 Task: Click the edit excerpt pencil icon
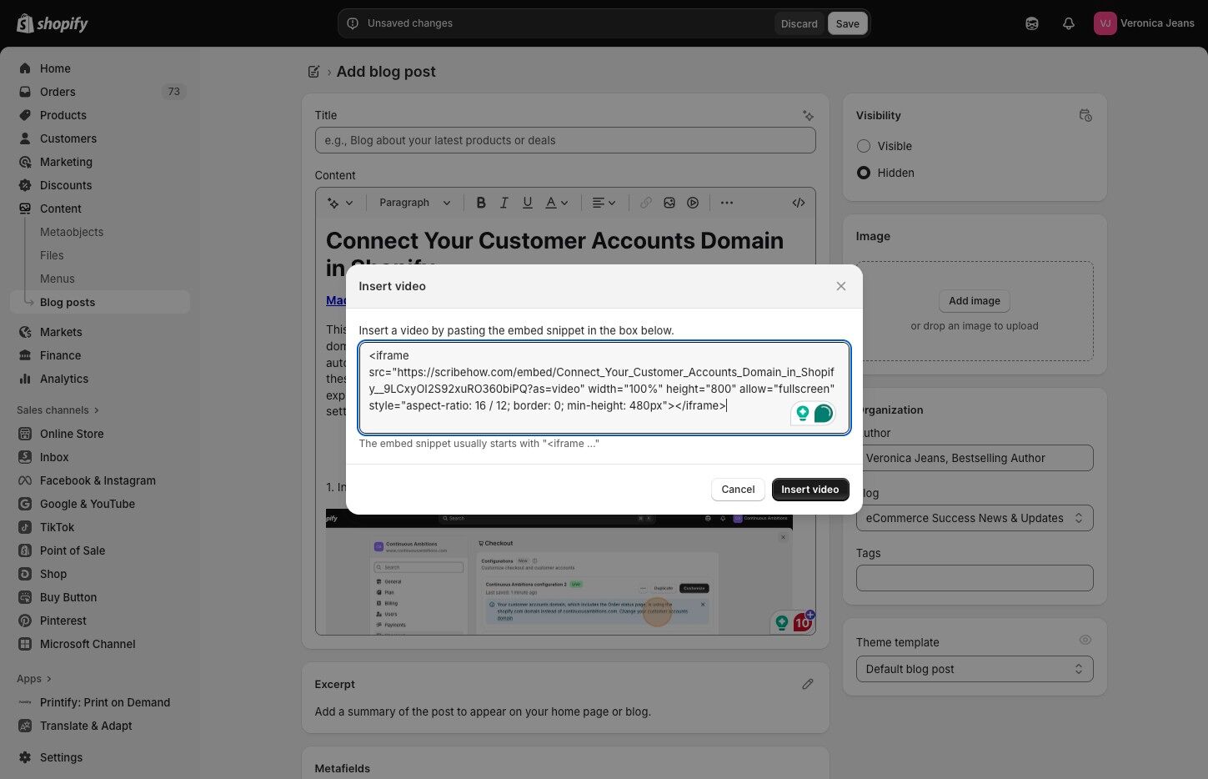808,684
